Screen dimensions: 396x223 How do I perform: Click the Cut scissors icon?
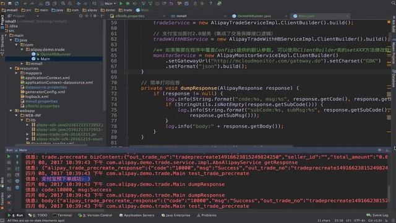pyautogui.click(x=40, y=4)
